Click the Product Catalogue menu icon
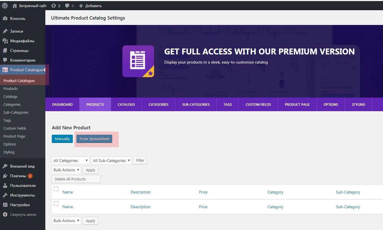This screenshot has height=230, width=383. [5, 70]
